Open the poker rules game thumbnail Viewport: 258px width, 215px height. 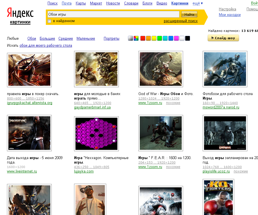pyautogui.click(x=29, y=70)
